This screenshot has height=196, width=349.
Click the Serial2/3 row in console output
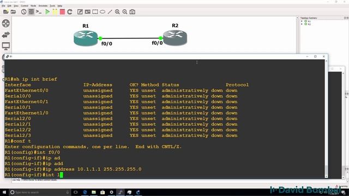point(121,136)
